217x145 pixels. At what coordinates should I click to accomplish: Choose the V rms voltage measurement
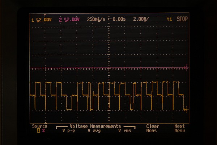tap(124, 131)
